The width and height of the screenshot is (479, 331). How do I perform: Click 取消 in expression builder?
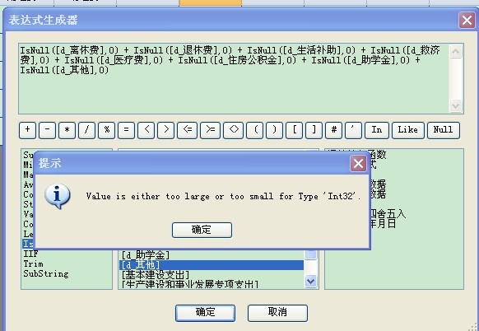pyautogui.click(x=277, y=313)
